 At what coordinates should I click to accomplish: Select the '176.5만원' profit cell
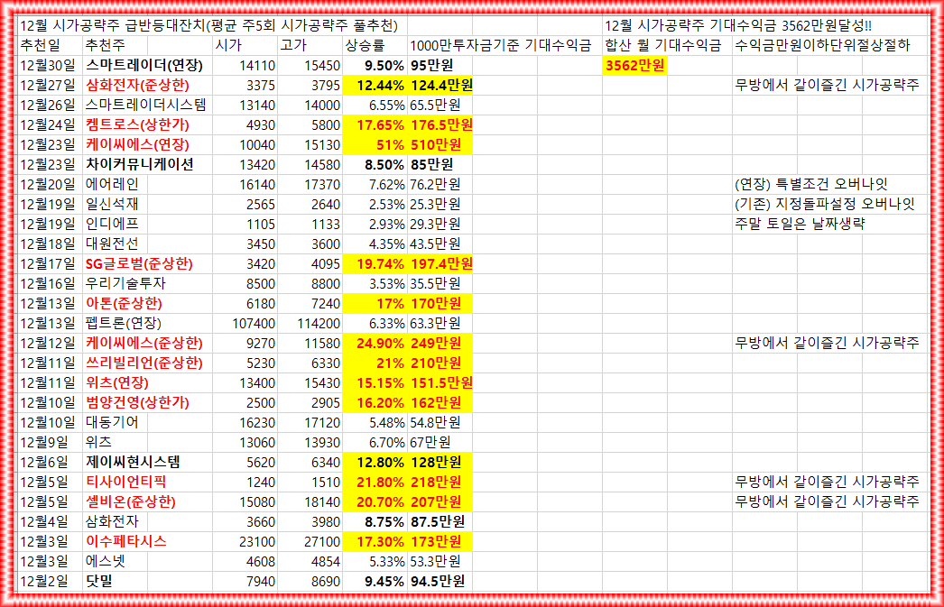440,125
